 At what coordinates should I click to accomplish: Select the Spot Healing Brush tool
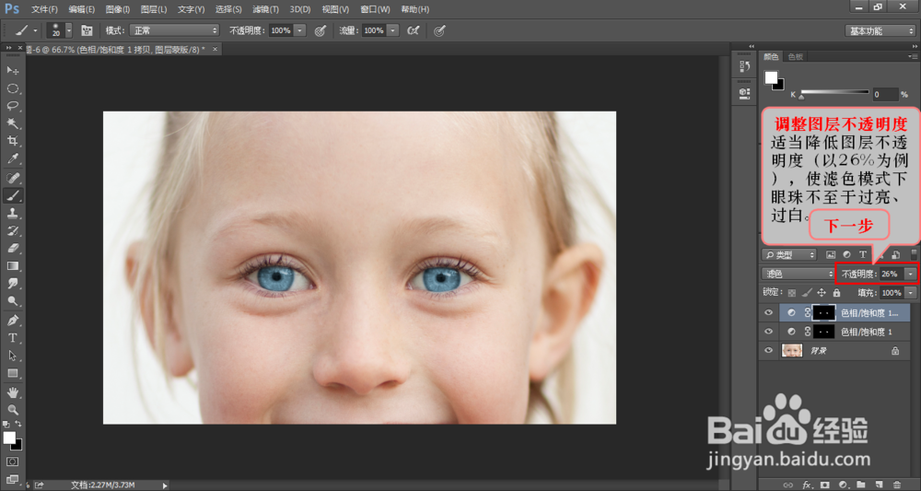[12, 178]
